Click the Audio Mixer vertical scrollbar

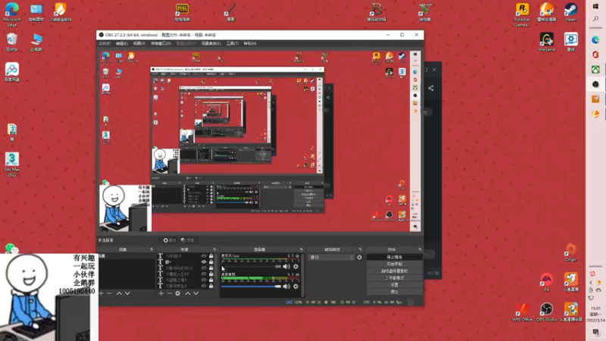tap(302, 275)
